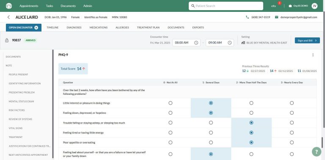Close the Open Encounter tab with X

36,28
